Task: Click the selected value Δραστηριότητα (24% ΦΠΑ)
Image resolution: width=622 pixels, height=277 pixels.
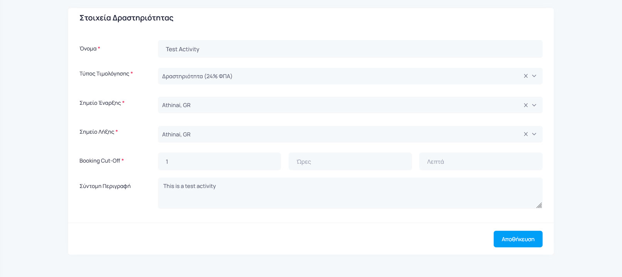Action: (x=197, y=76)
